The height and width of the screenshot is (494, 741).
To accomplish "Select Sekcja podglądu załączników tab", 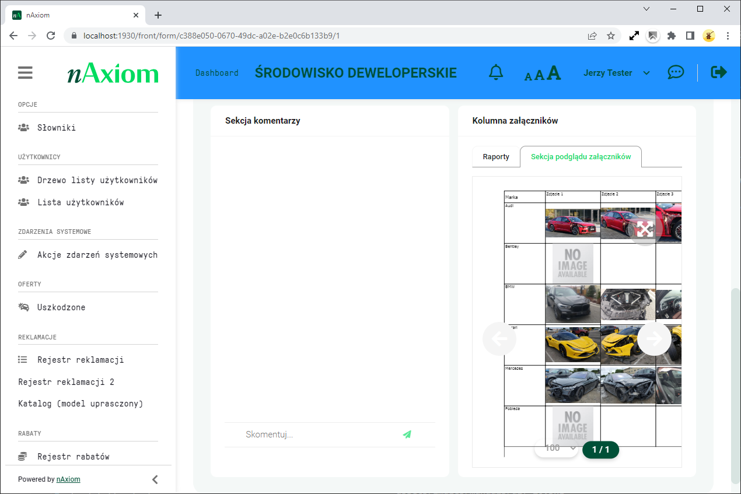I will pos(581,157).
